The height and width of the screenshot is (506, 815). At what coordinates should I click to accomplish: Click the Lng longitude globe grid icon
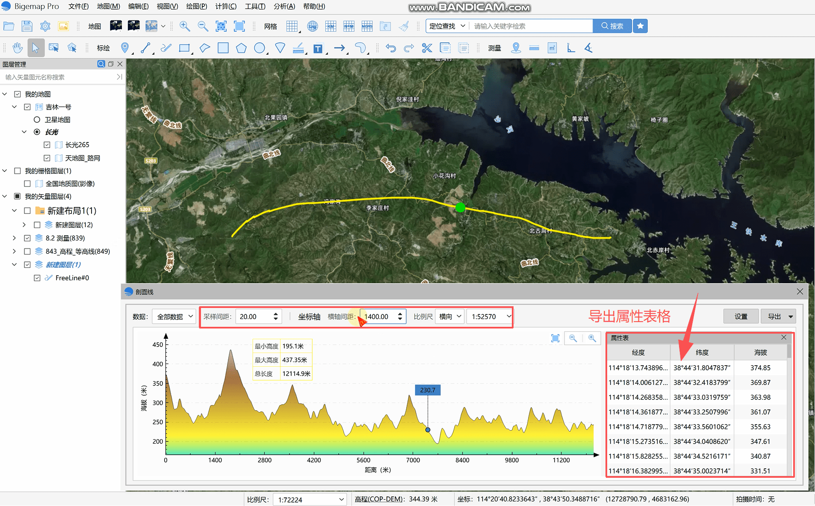pyautogui.click(x=313, y=26)
